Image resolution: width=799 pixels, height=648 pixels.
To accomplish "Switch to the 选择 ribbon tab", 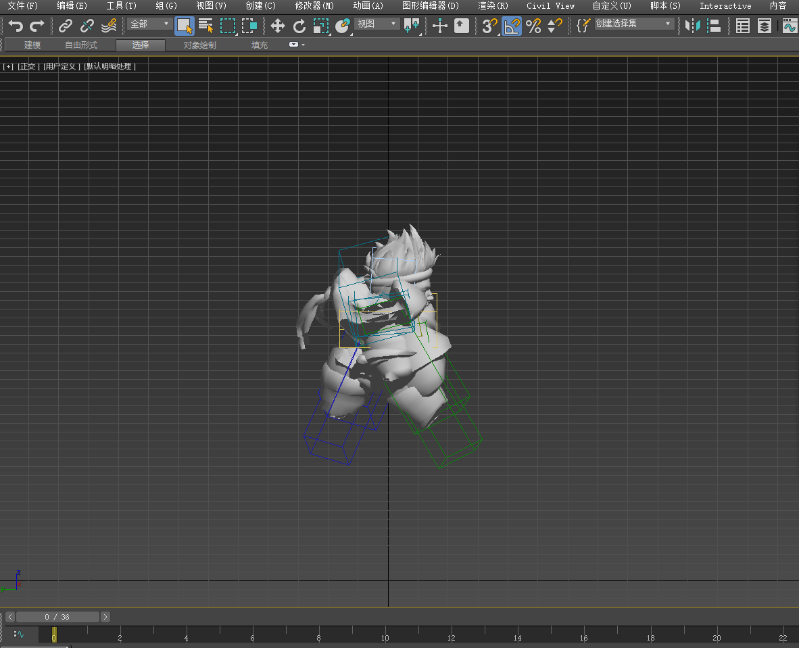I will [140, 45].
